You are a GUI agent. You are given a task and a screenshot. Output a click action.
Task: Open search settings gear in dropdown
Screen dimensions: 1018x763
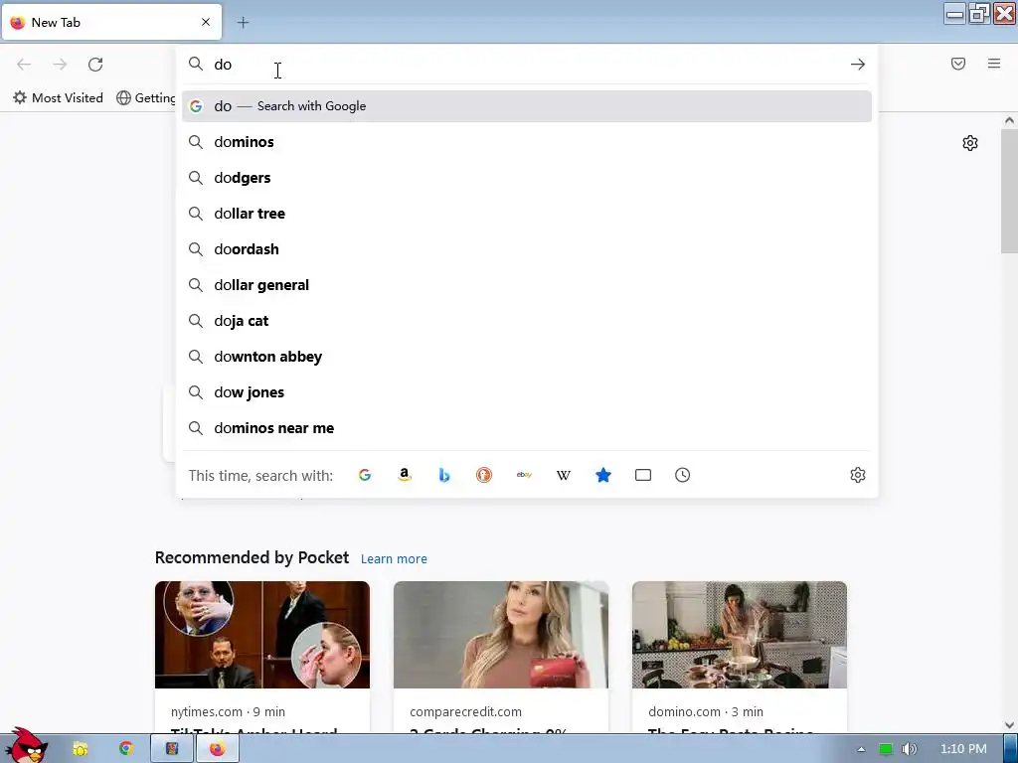click(858, 475)
